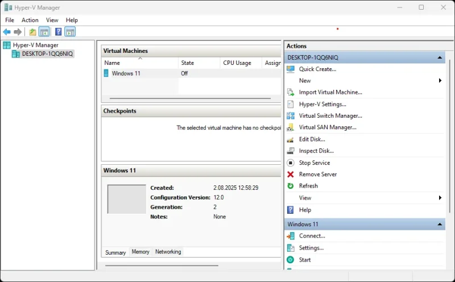Click the Virtual SAN Manager icon
Screen dimensions: 455x282
pos(290,127)
